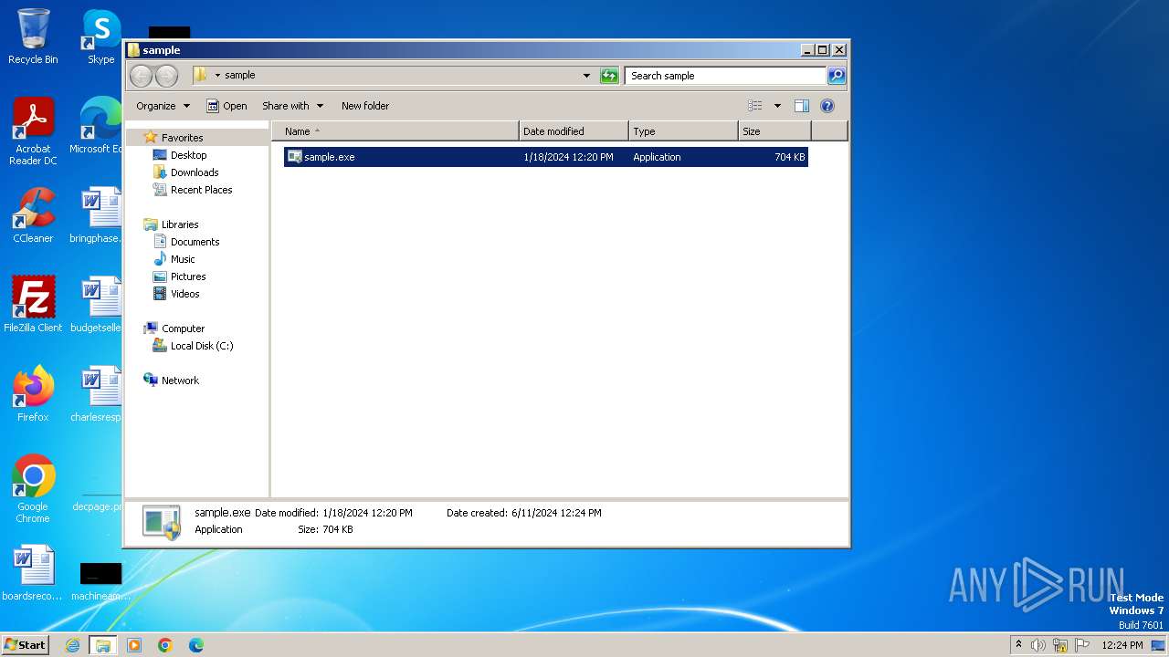Viewport: 1169px width, 657px height.
Task: Sort by the Name column header
Action: [395, 131]
